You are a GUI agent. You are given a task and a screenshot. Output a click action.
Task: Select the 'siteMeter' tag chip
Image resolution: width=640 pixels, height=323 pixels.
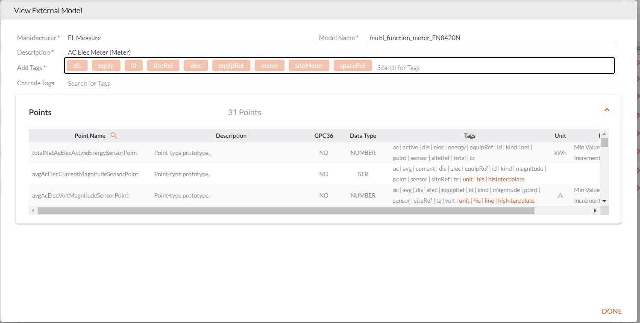pyautogui.click(x=309, y=66)
